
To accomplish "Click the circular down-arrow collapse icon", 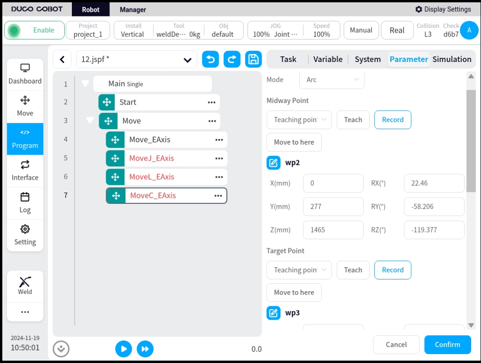I will pos(61,349).
